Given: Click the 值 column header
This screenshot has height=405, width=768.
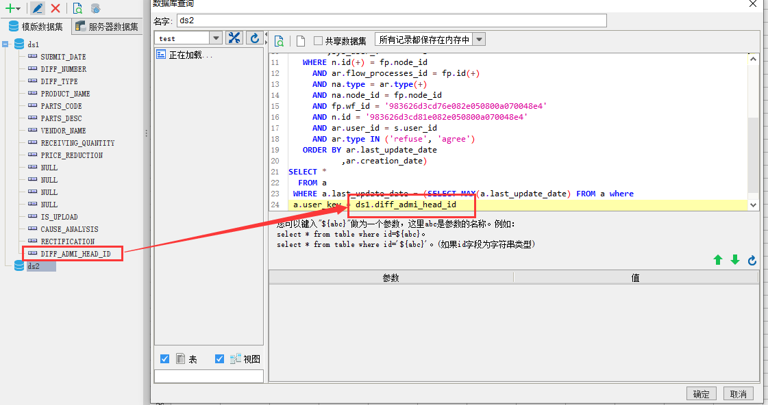Looking at the screenshot, I should (635, 278).
